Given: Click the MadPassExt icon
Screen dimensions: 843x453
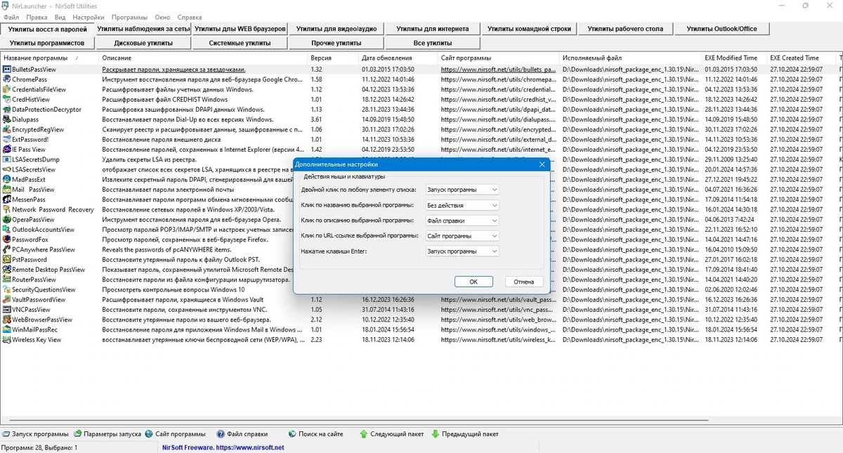Looking at the screenshot, I should click(6, 180).
